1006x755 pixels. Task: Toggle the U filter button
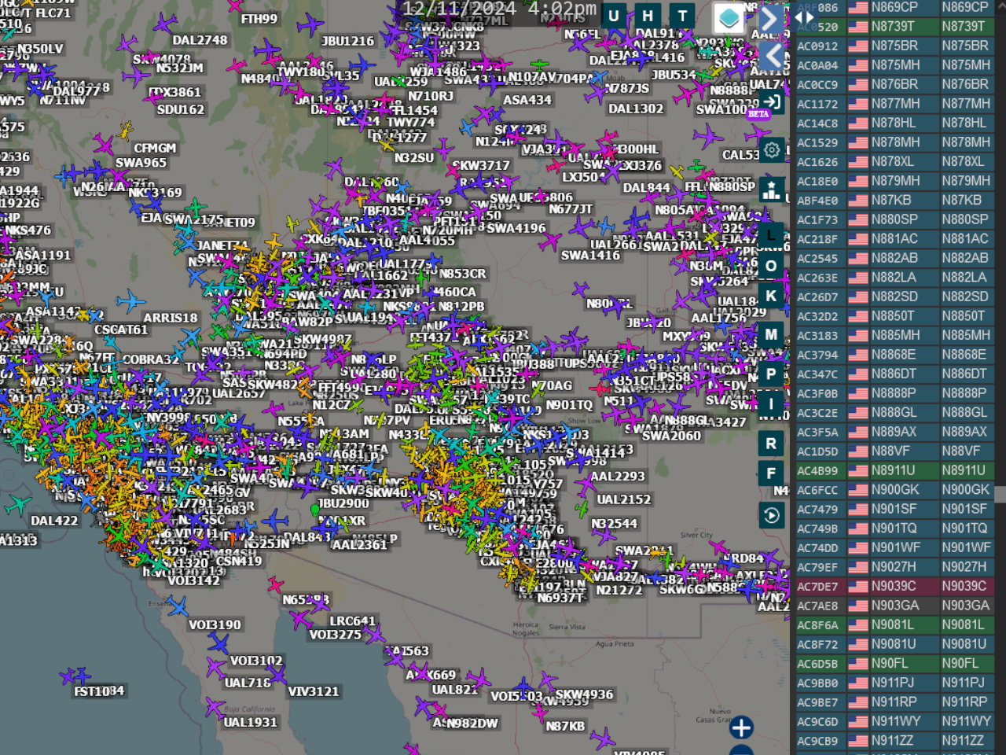click(614, 16)
